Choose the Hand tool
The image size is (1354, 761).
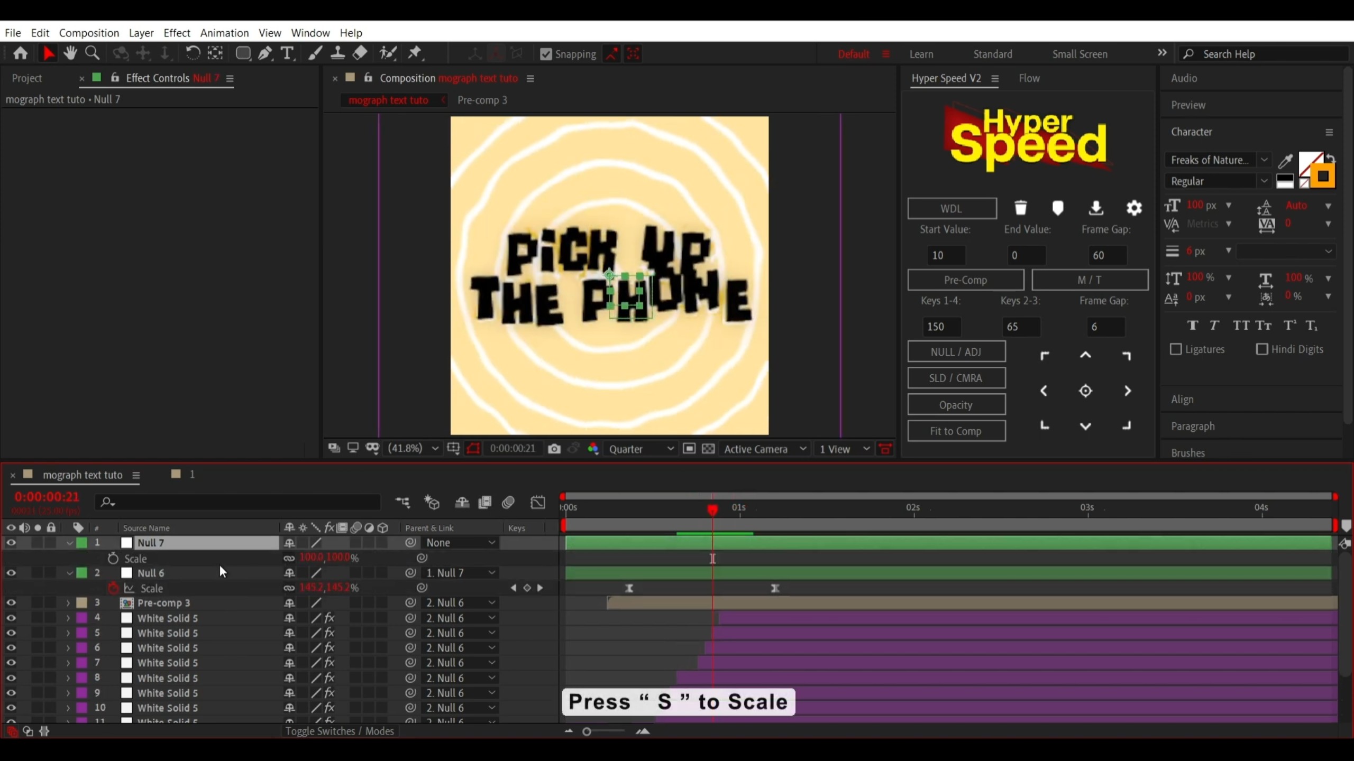70,53
